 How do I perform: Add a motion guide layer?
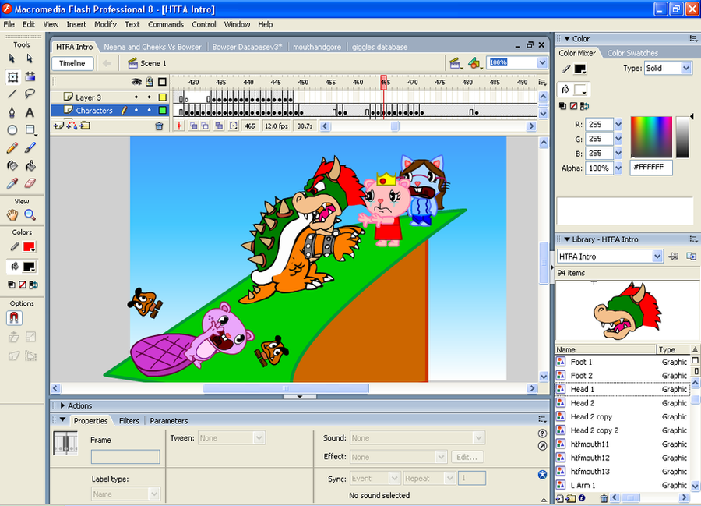[72, 126]
